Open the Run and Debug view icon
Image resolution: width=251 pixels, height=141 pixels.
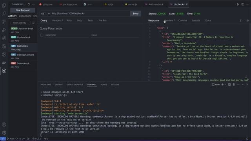[4, 30]
